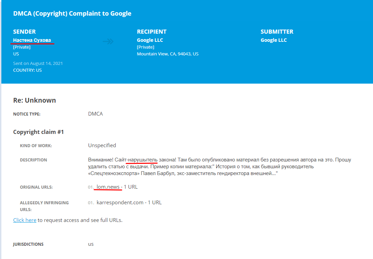Click the SENDER heading

pyautogui.click(x=25, y=32)
